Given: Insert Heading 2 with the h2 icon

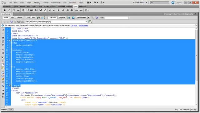Looking at the screenshot, I should tap(41, 10).
